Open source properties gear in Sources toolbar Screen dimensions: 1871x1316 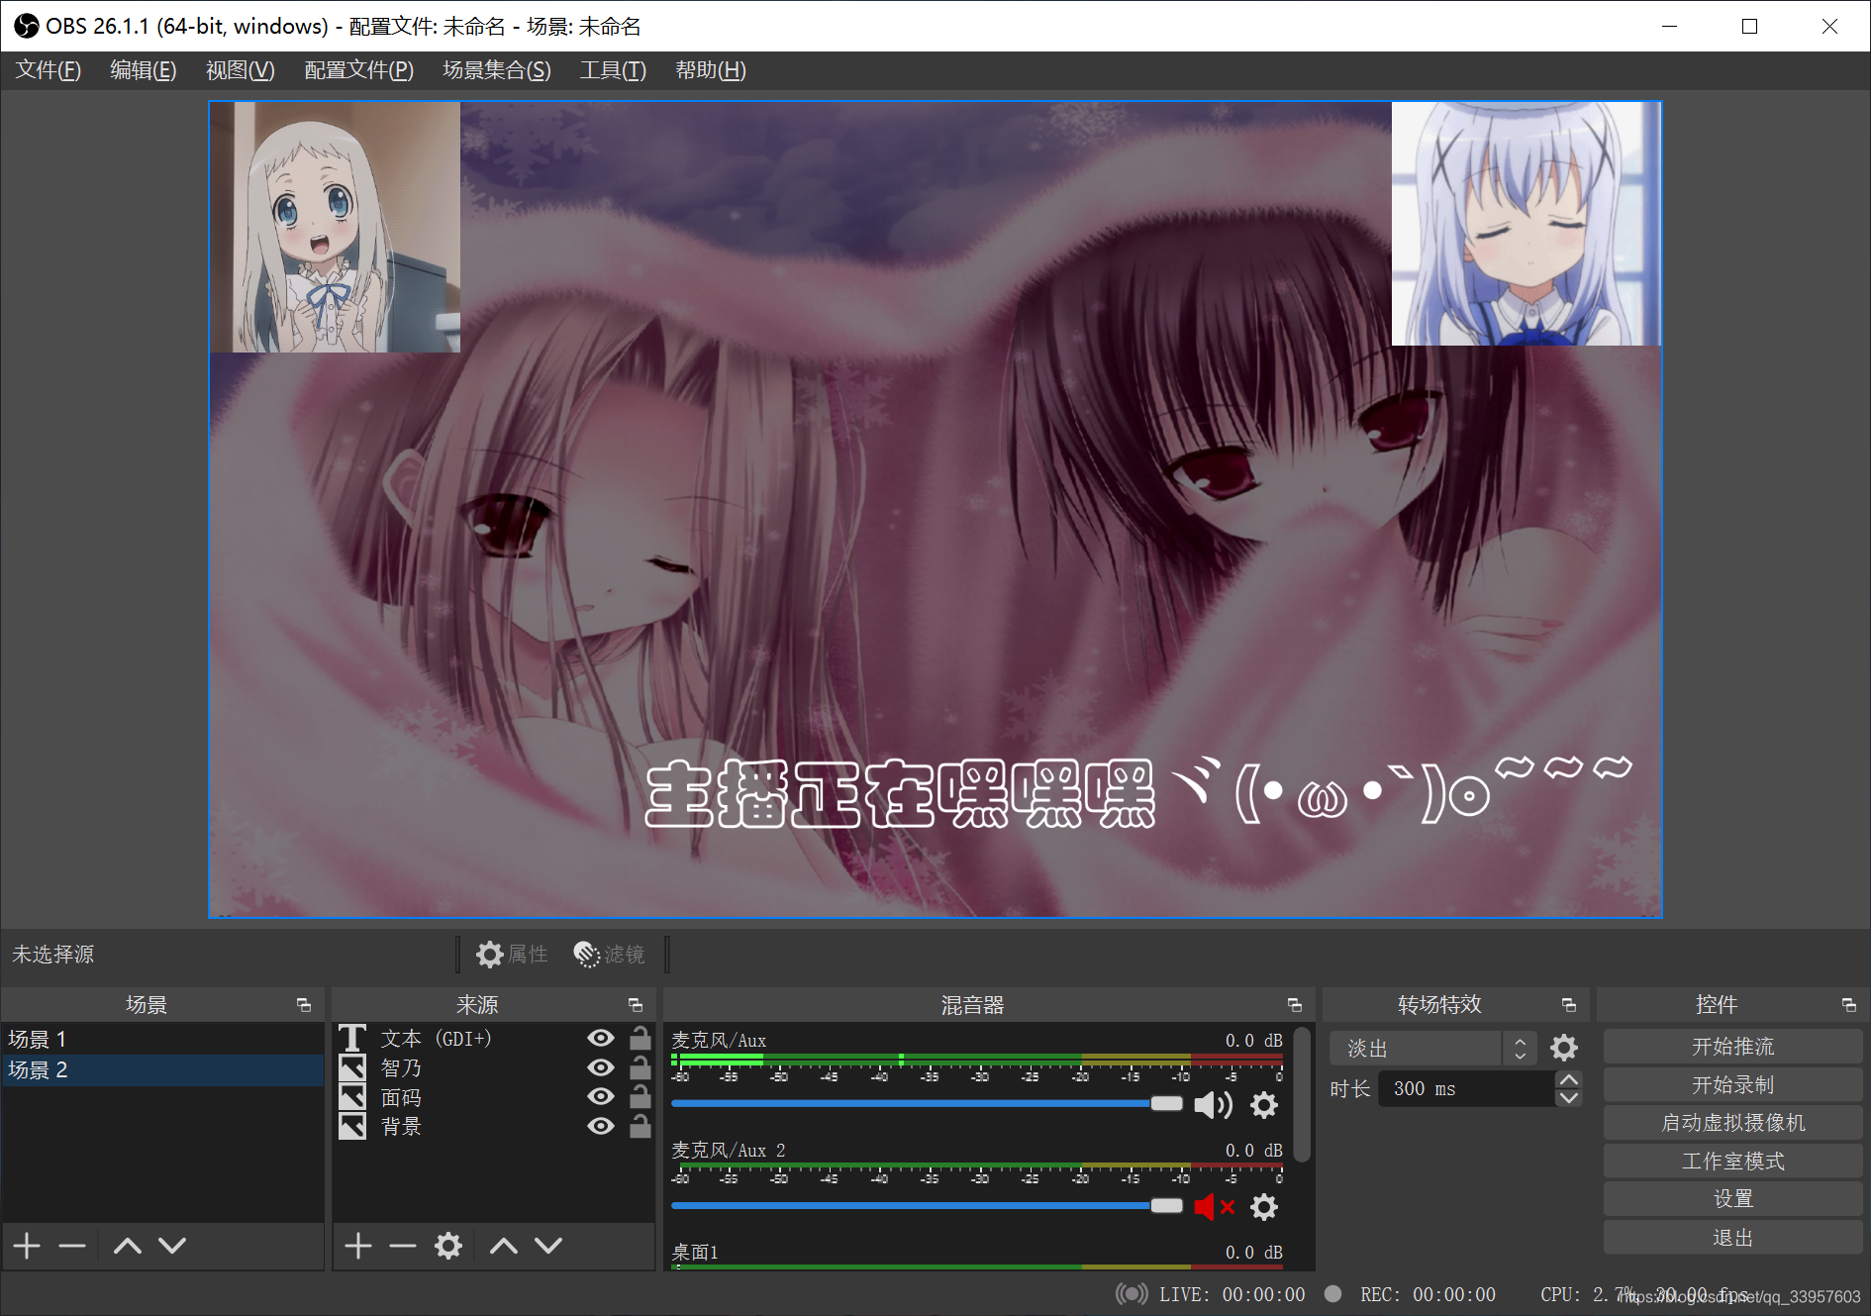coord(448,1246)
